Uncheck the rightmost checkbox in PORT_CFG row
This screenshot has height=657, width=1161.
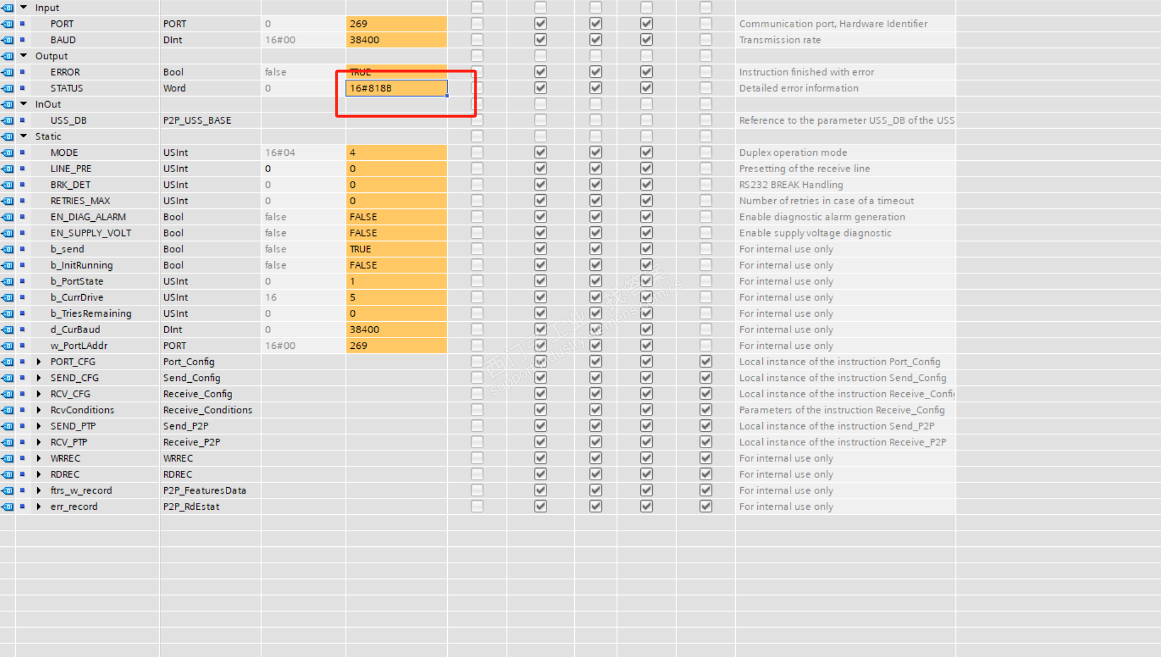[705, 362]
